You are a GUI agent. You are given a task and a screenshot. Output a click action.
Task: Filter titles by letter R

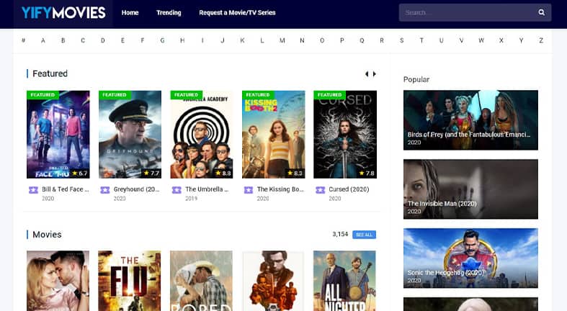click(382, 40)
